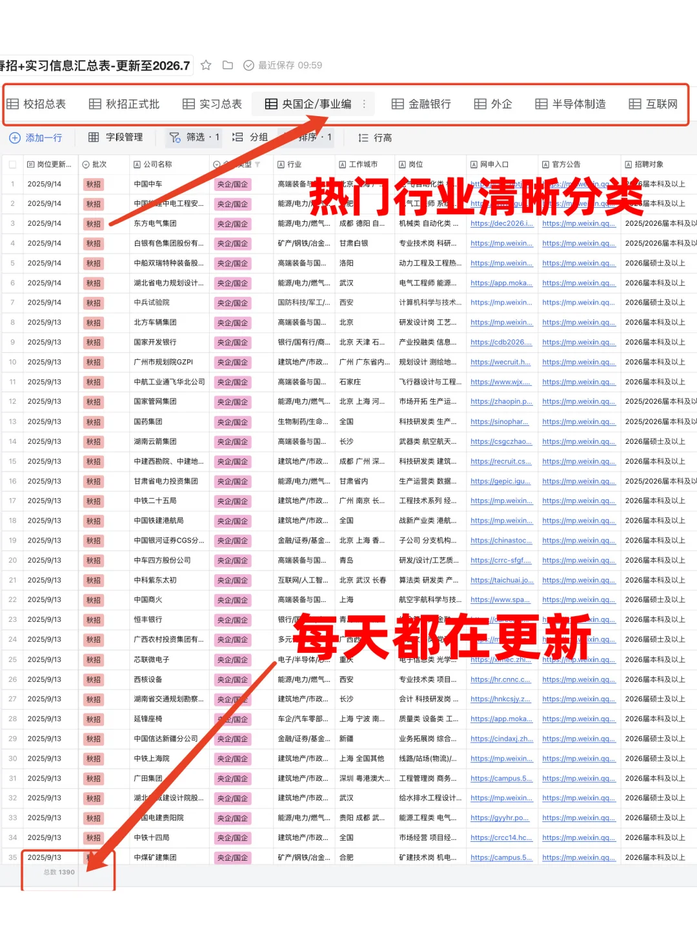Click the plus icon of 添加一行
697x929 pixels.
pyautogui.click(x=15, y=138)
